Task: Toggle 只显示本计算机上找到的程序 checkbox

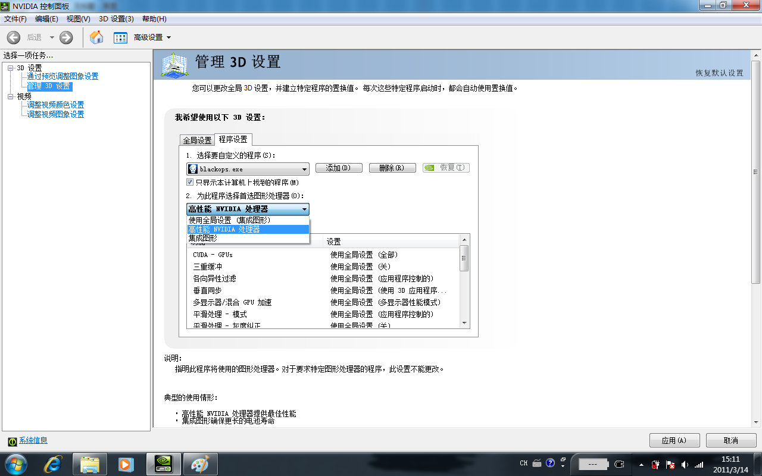Action: (190, 182)
